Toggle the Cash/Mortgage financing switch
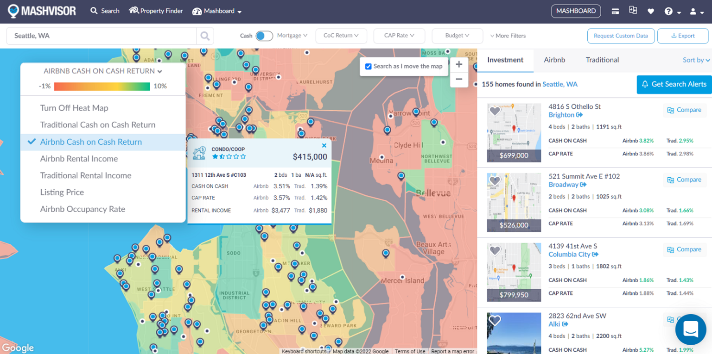Screen dimensions: 712x354 [264, 36]
